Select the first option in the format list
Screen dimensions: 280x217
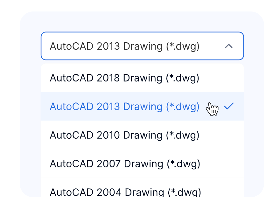click(142, 78)
